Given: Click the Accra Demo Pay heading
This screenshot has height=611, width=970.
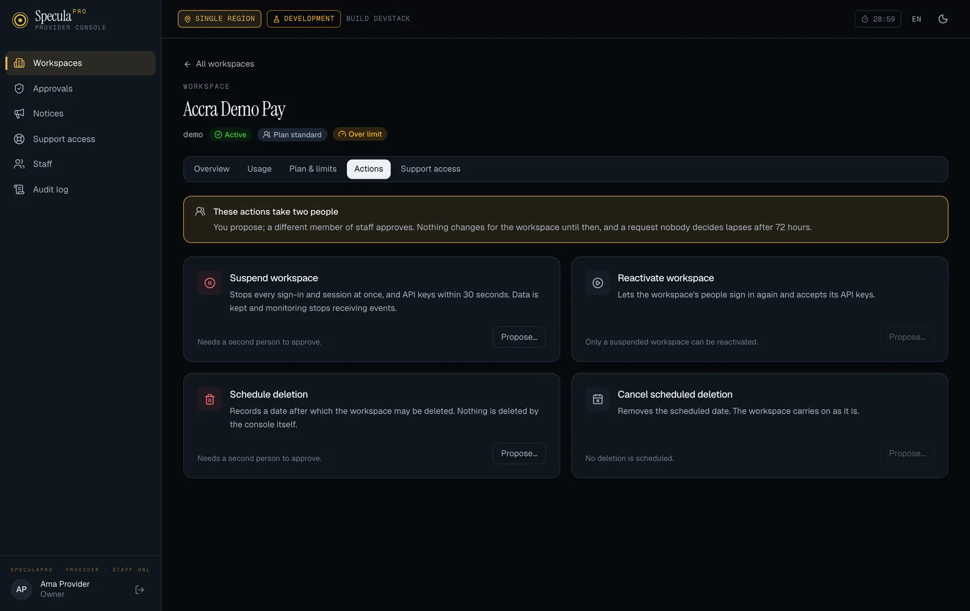Looking at the screenshot, I should (x=234, y=109).
